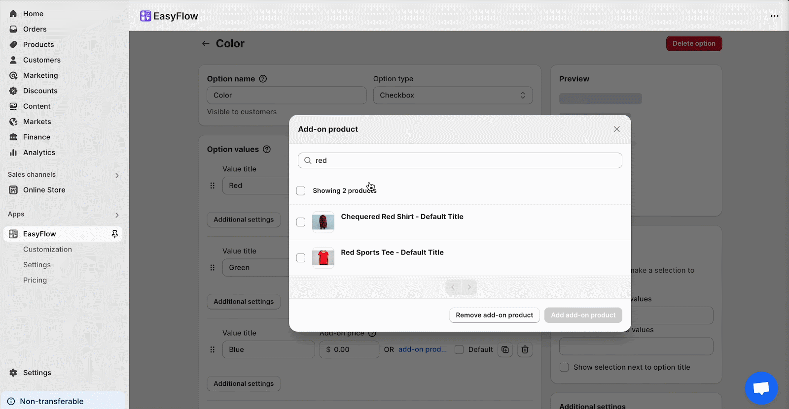Viewport: 789px width, 409px height.
Task: Close the Add-on product dialog
Action: coord(616,129)
